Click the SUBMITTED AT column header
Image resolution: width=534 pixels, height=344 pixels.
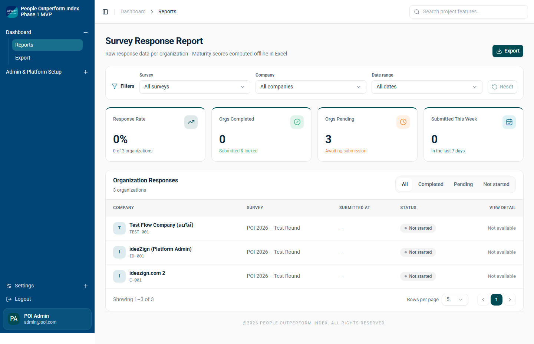355,208
